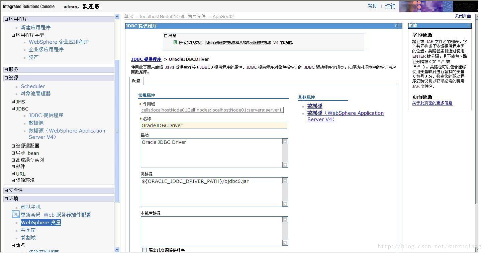Image resolution: width=485 pixels, height=253 pixels.
Task: Click the shortcut arrow icon beside 更新全局
Action: click(x=15, y=214)
